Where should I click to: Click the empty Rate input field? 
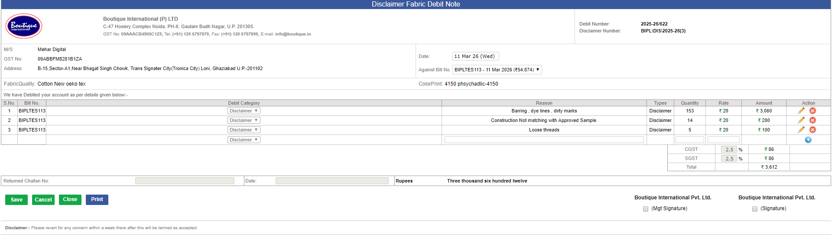pyautogui.click(x=724, y=140)
